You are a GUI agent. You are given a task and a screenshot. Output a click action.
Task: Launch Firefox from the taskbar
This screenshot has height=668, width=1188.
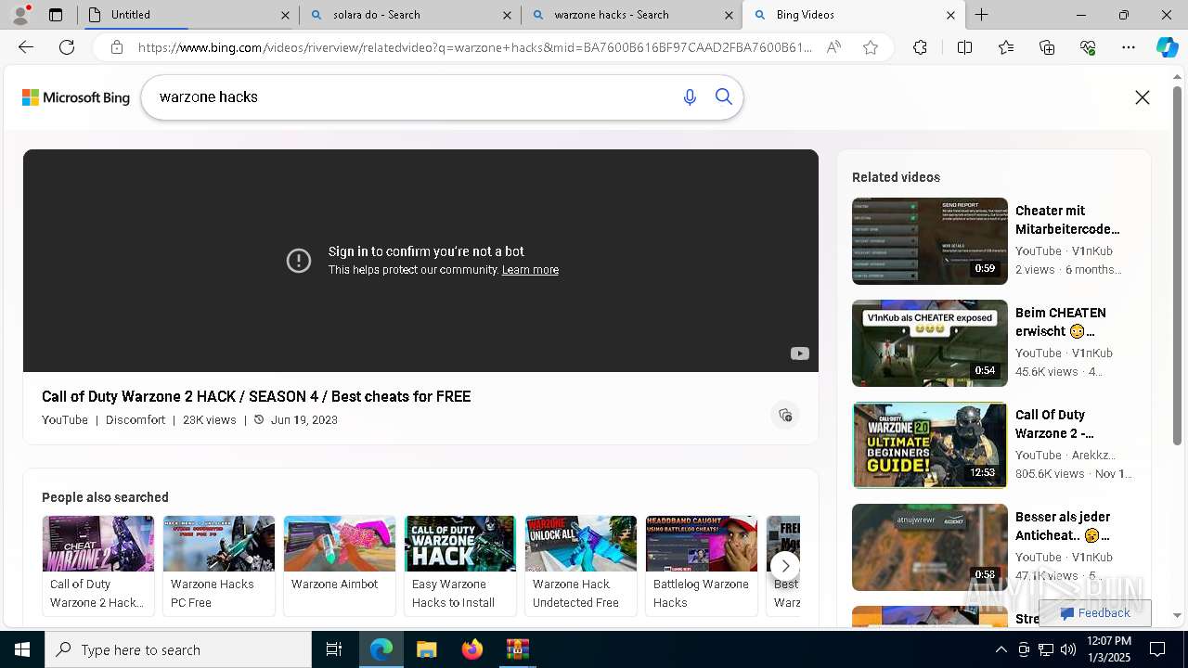471,649
